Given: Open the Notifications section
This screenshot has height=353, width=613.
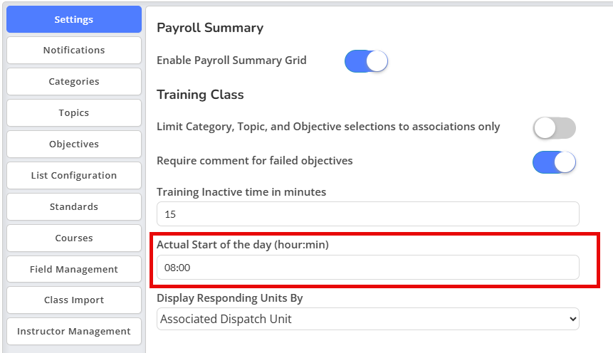Looking at the screenshot, I should click(x=74, y=50).
